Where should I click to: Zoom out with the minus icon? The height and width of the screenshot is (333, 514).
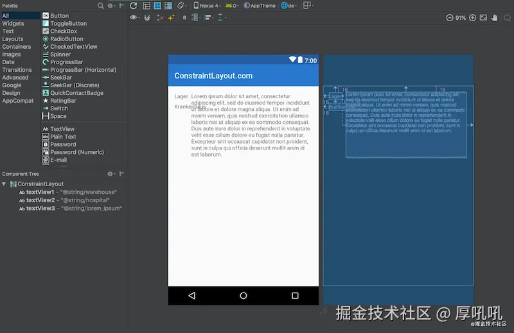coord(450,18)
